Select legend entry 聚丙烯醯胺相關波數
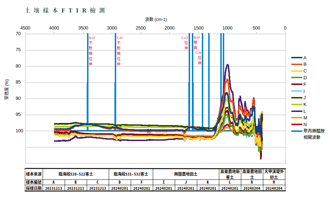 tap(308, 134)
